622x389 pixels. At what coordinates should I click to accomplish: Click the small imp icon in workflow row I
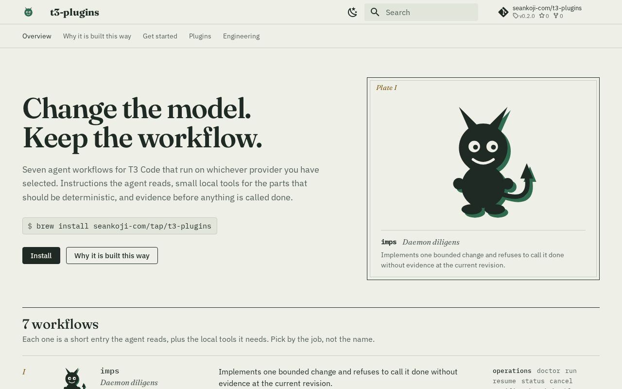pyautogui.click(x=75, y=379)
